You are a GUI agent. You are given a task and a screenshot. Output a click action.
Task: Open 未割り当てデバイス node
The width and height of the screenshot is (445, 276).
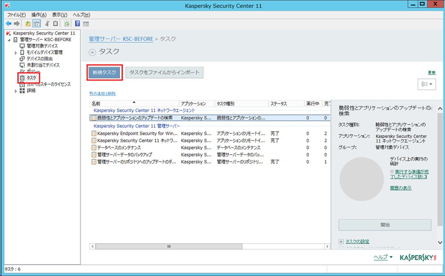(x=43, y=65)
